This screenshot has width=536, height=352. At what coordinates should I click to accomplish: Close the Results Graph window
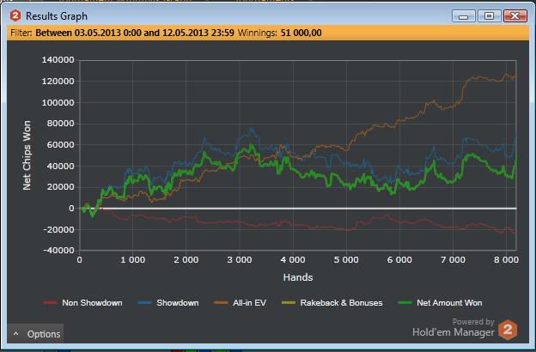pos(515,16)
